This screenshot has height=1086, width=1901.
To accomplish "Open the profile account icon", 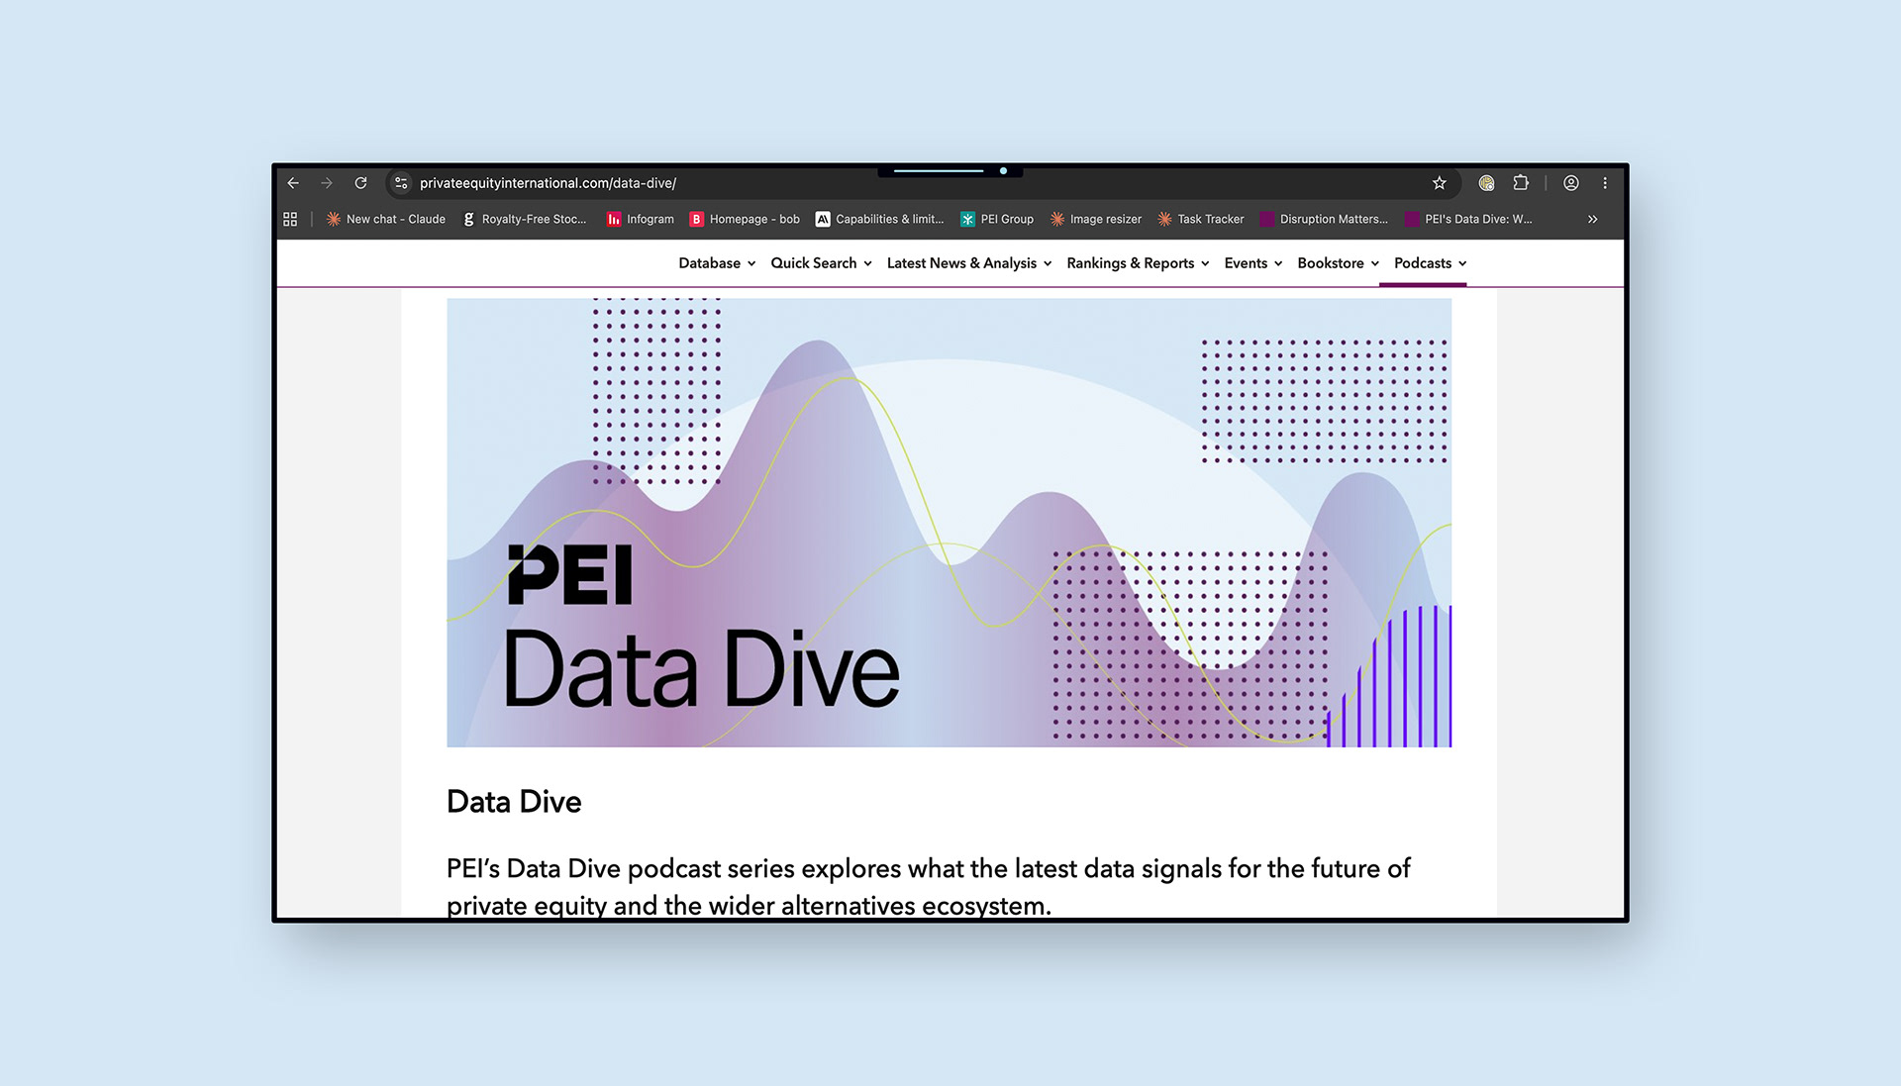I will [1571, 183].
